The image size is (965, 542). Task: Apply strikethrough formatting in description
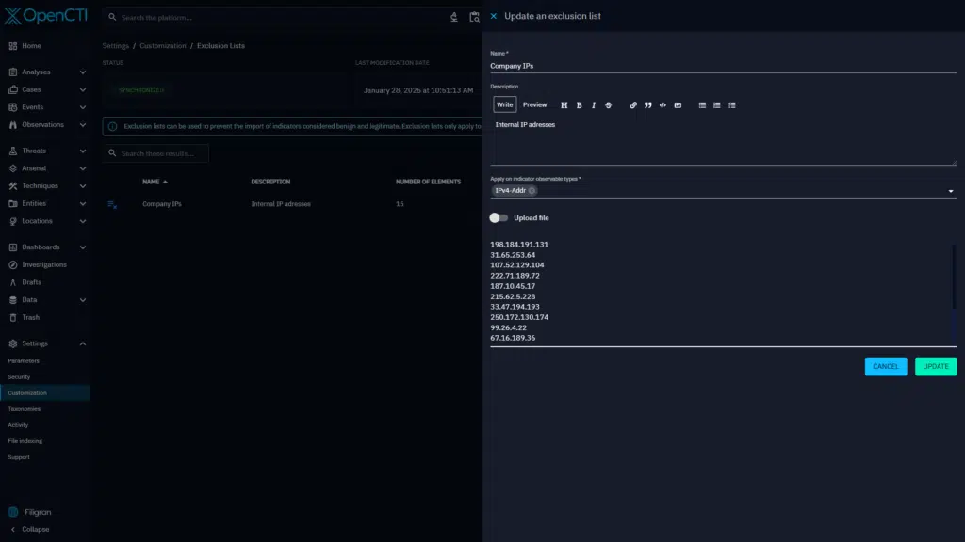608,105
